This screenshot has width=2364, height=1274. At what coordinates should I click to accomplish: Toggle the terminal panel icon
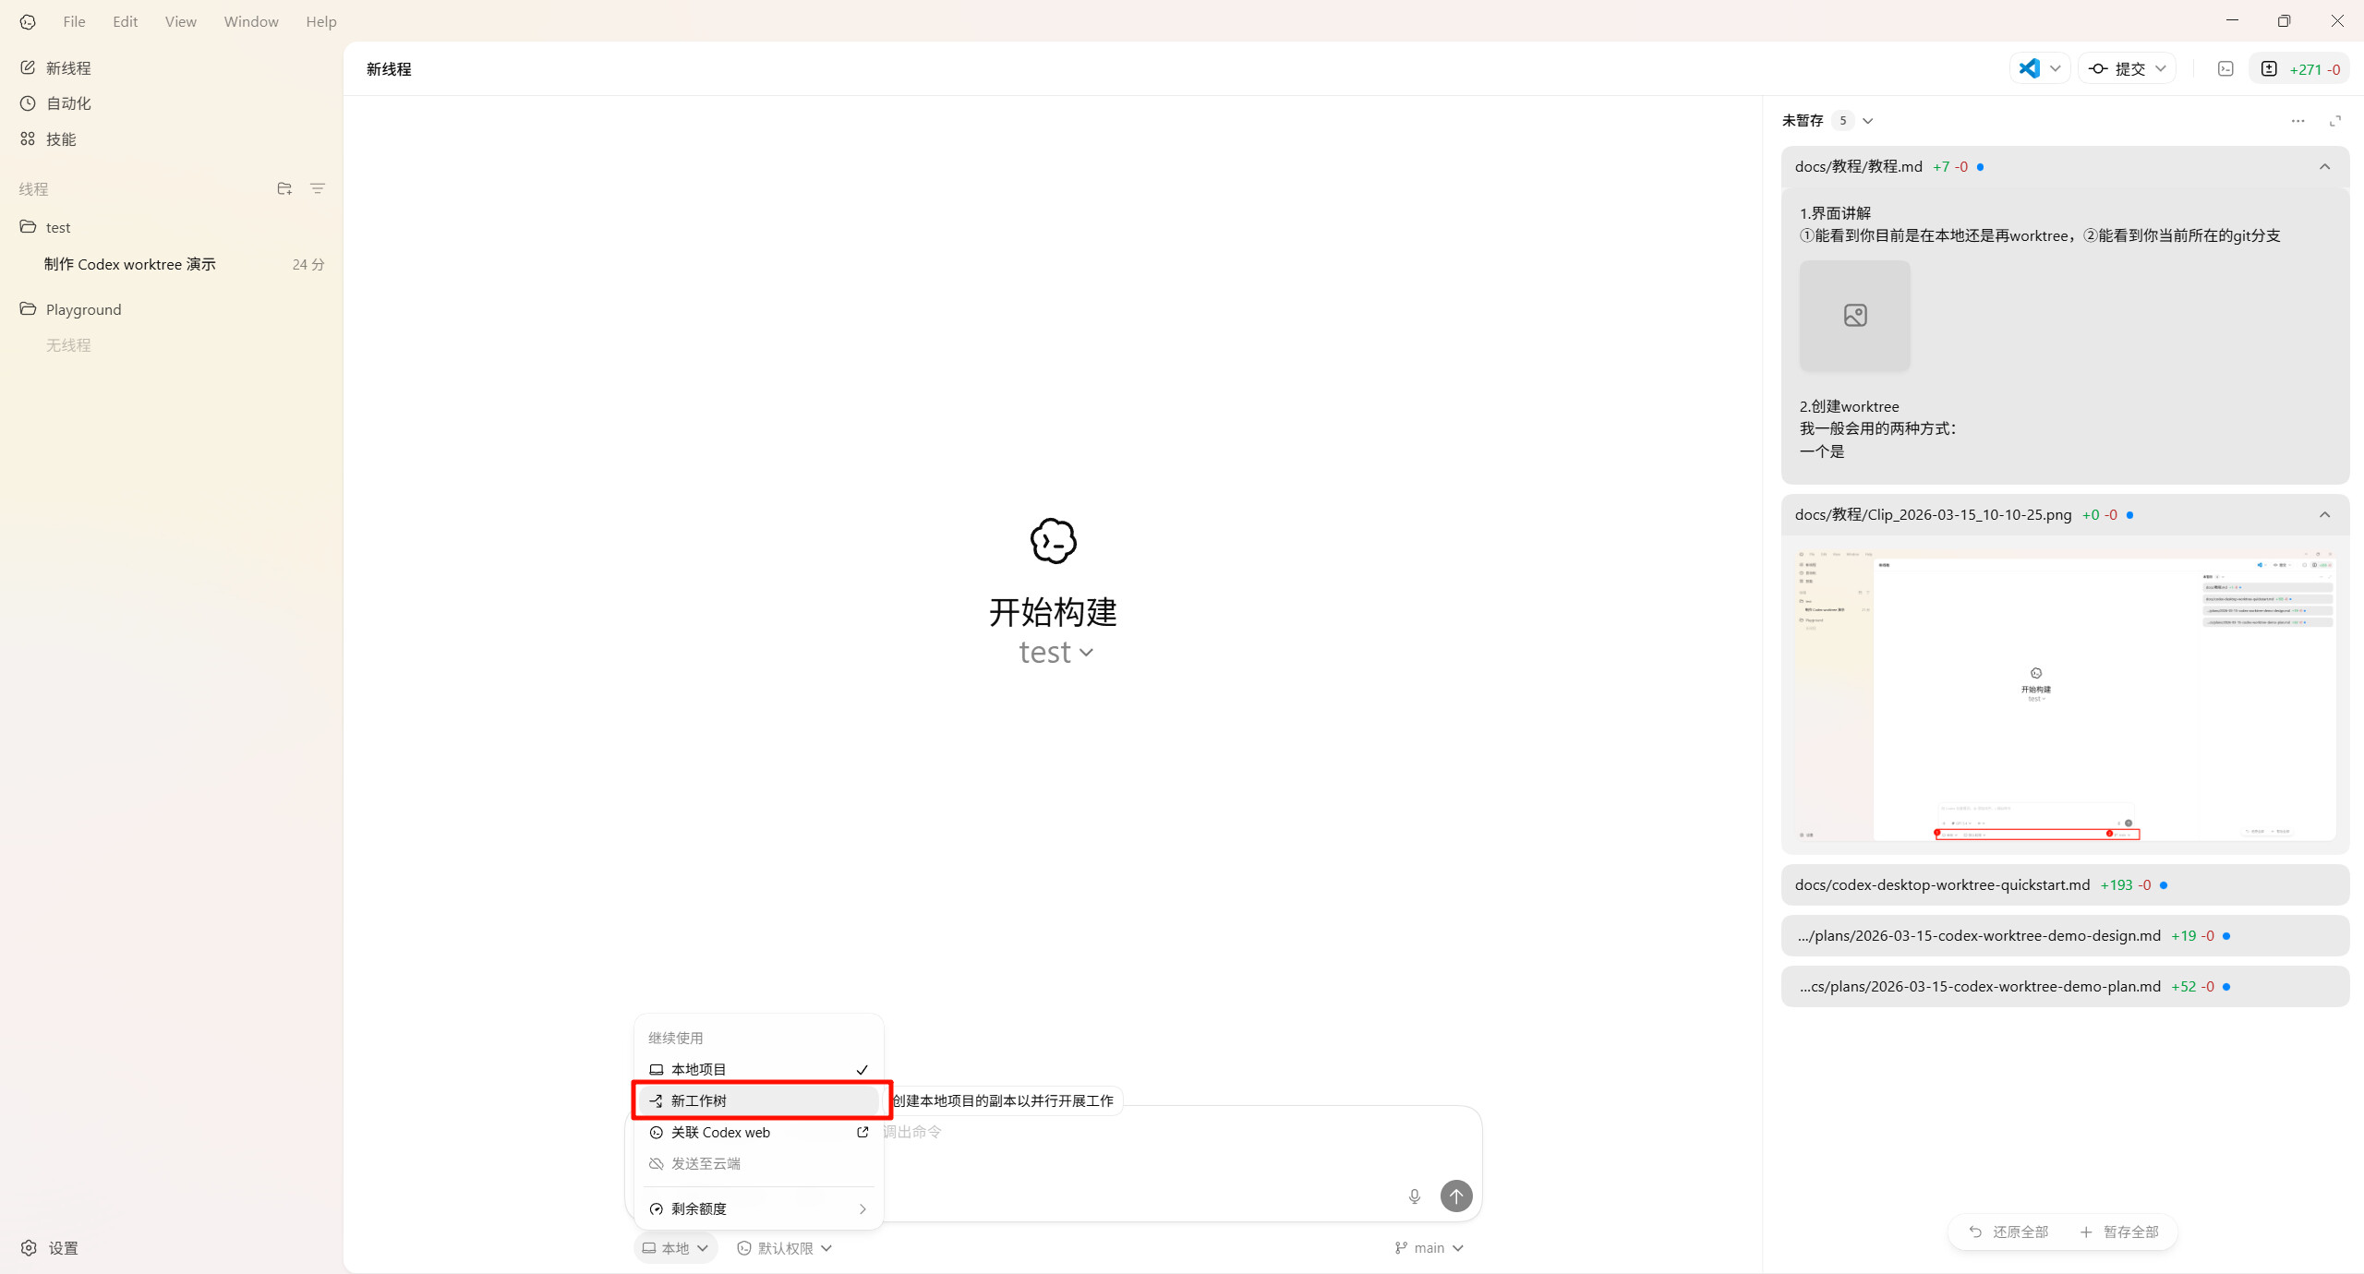2225,68
